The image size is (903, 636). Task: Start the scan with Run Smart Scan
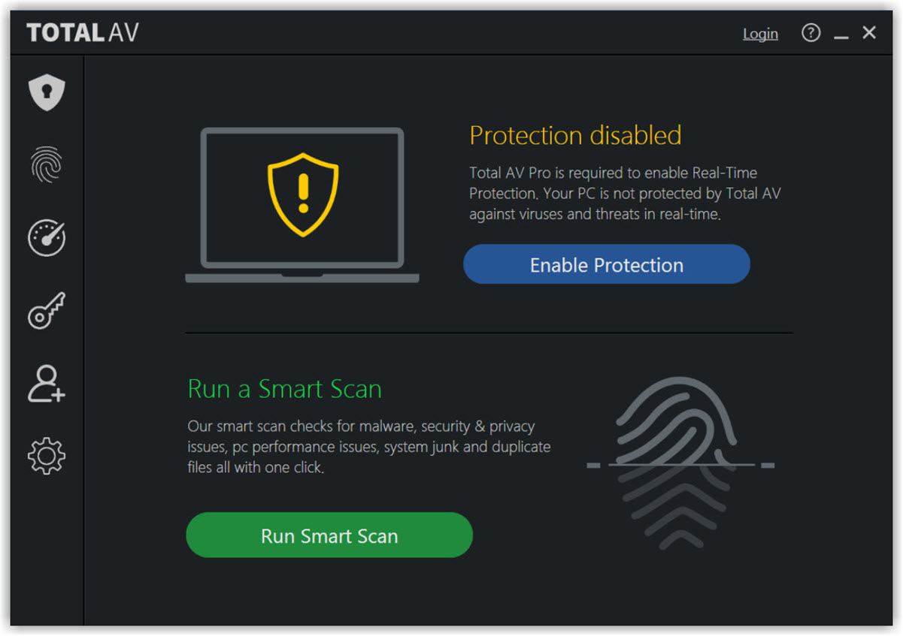pos(329,535)
